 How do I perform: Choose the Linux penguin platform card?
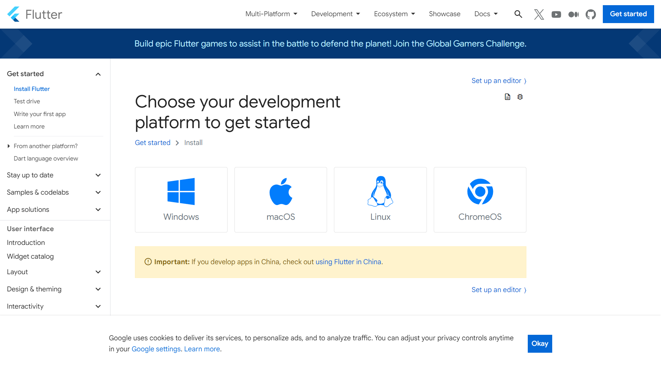coord(380,200)
